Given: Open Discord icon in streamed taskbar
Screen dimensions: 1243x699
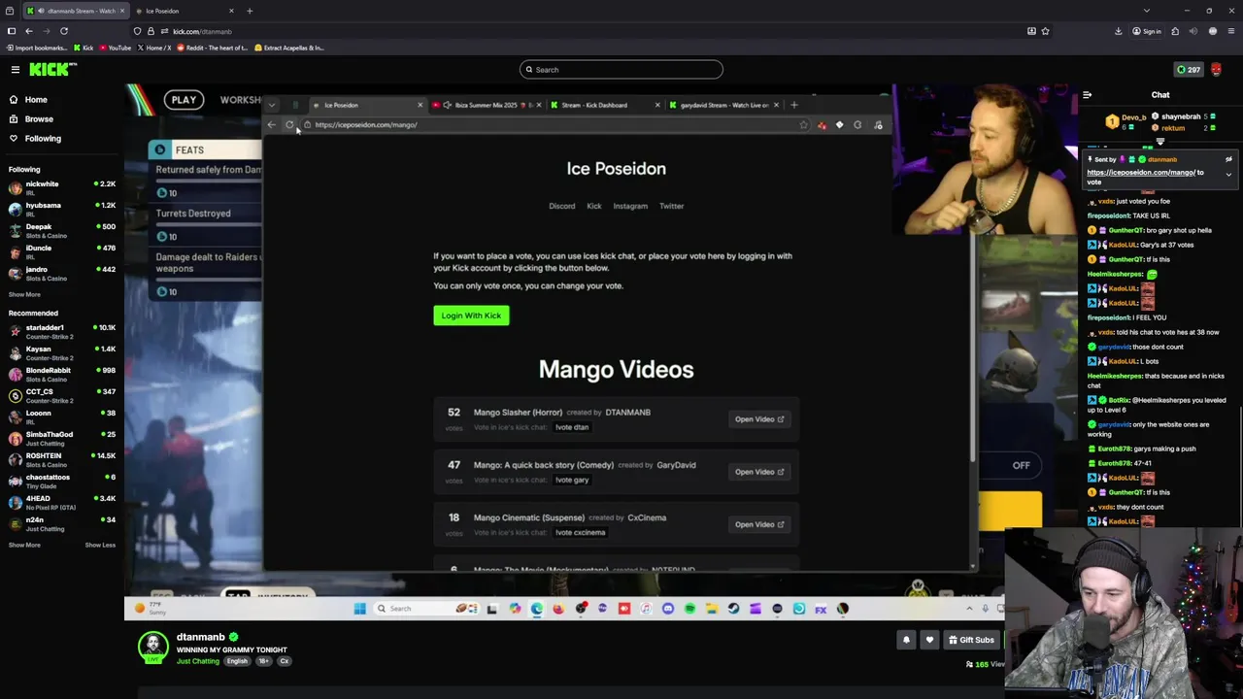Looking at the screenshot, I should (x=668, y=609).
